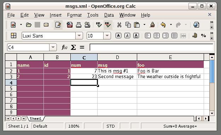The image size is (221, 135).
Task: Open the Format menu
Action: [x=74, y=15]
